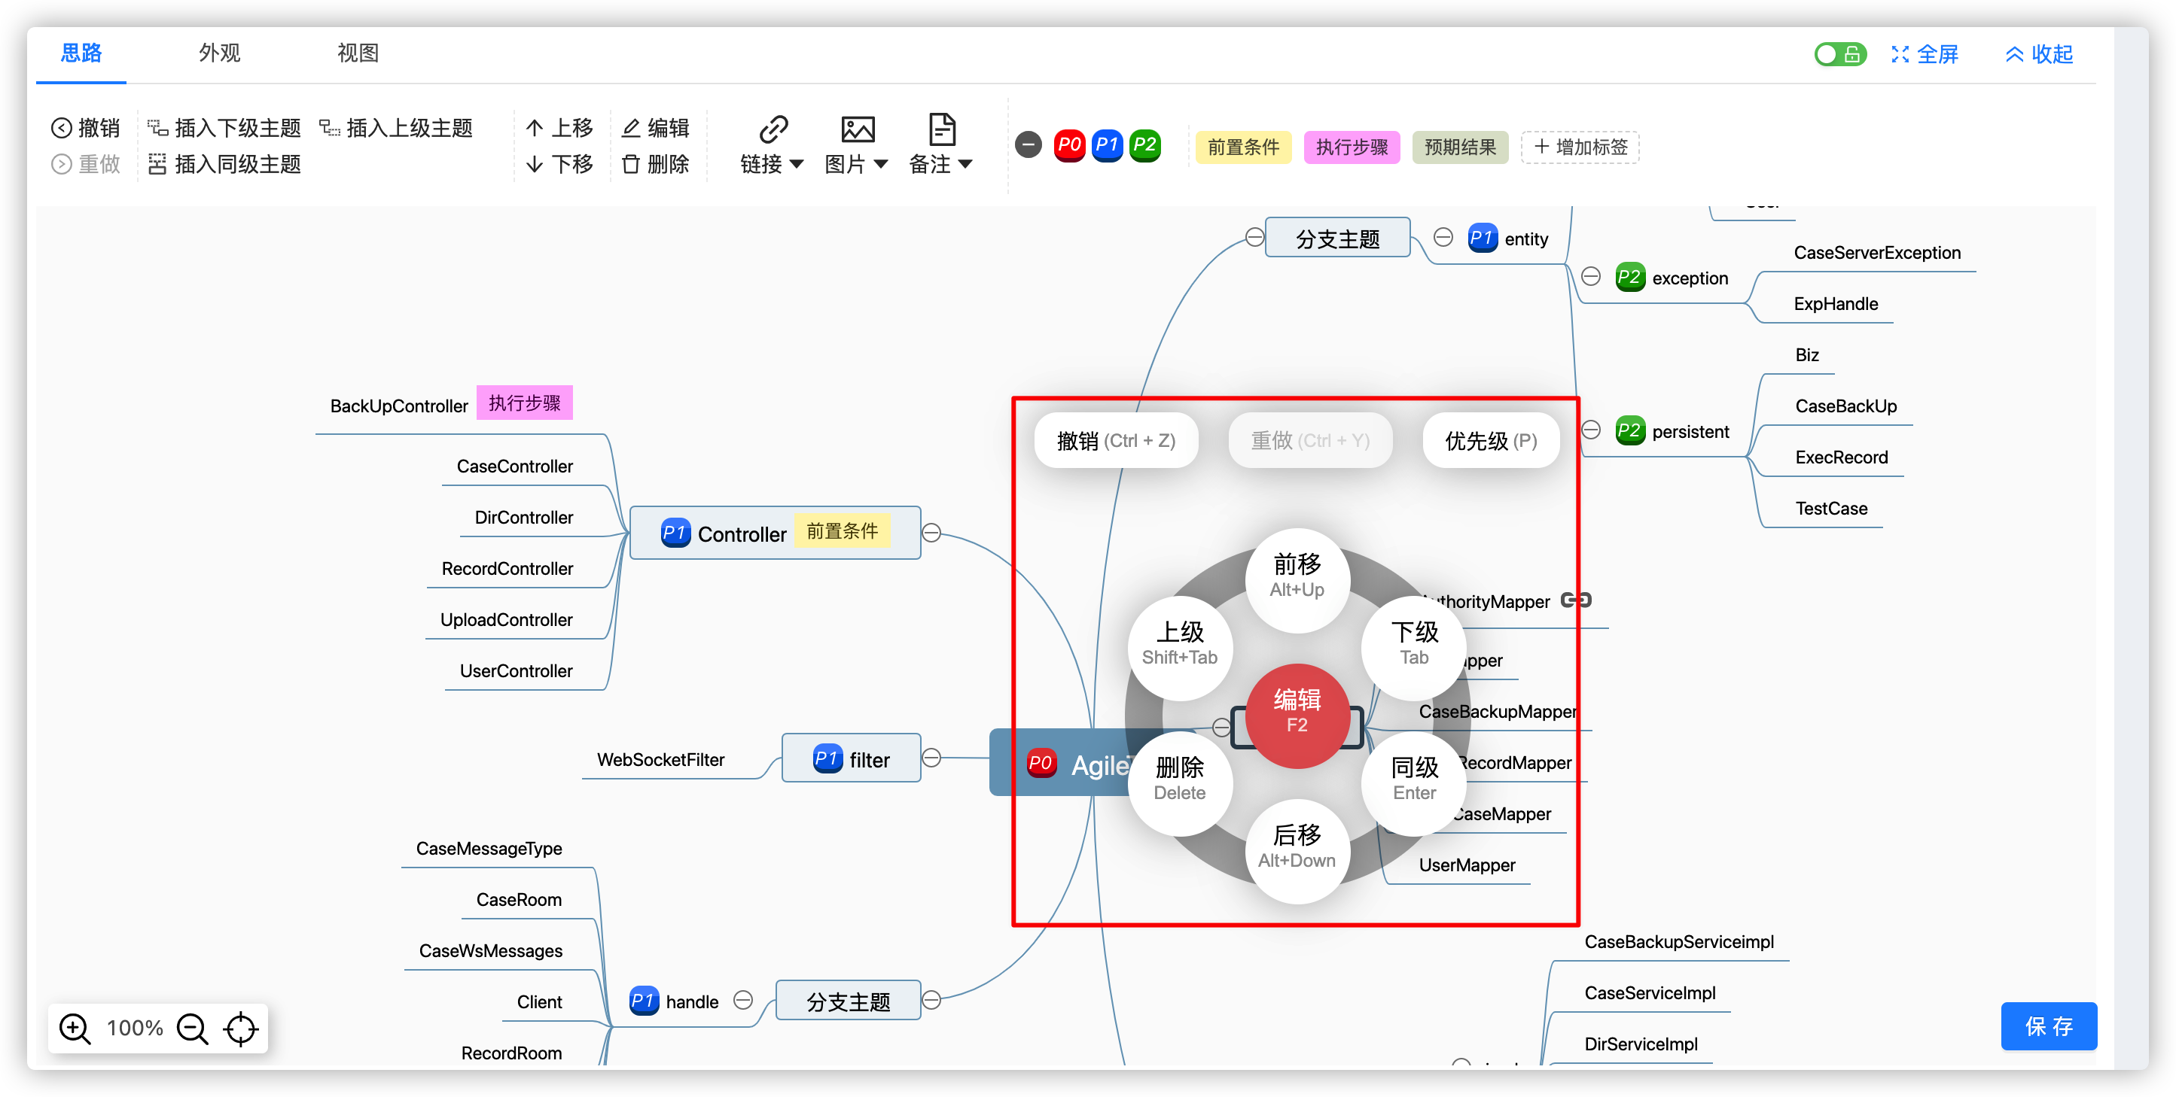Screen dimensions: 2176x1097
Task: Click the link icon beside AuthorityMapper
Action: pyautogui.click(x=1575, y=600)
